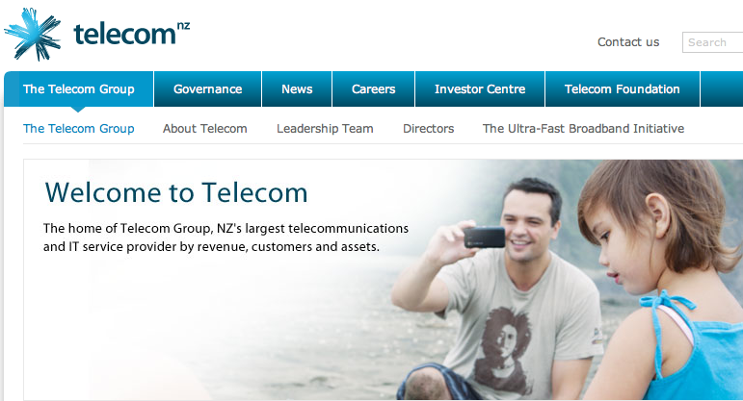
Task: Click the blank tab right of Telecom Foundation
Action: (x=722, y=88)
